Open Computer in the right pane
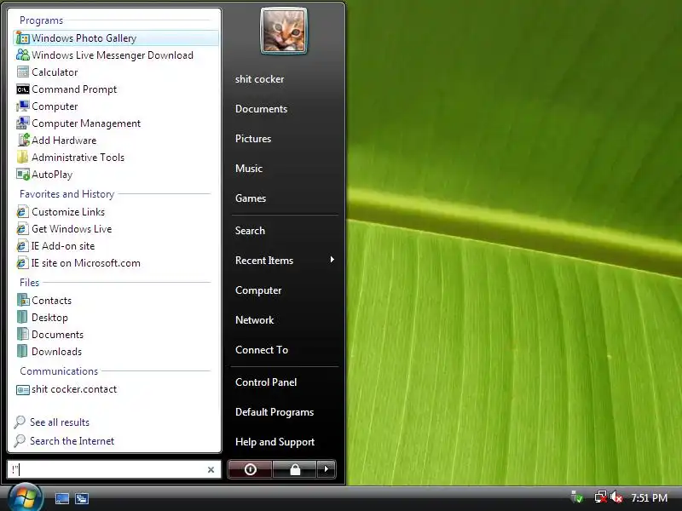 (258, 290)
